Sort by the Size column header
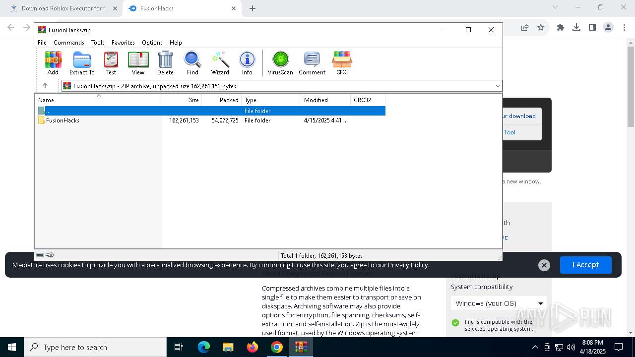This screenshot has width=635, height=357. (182, 100)
